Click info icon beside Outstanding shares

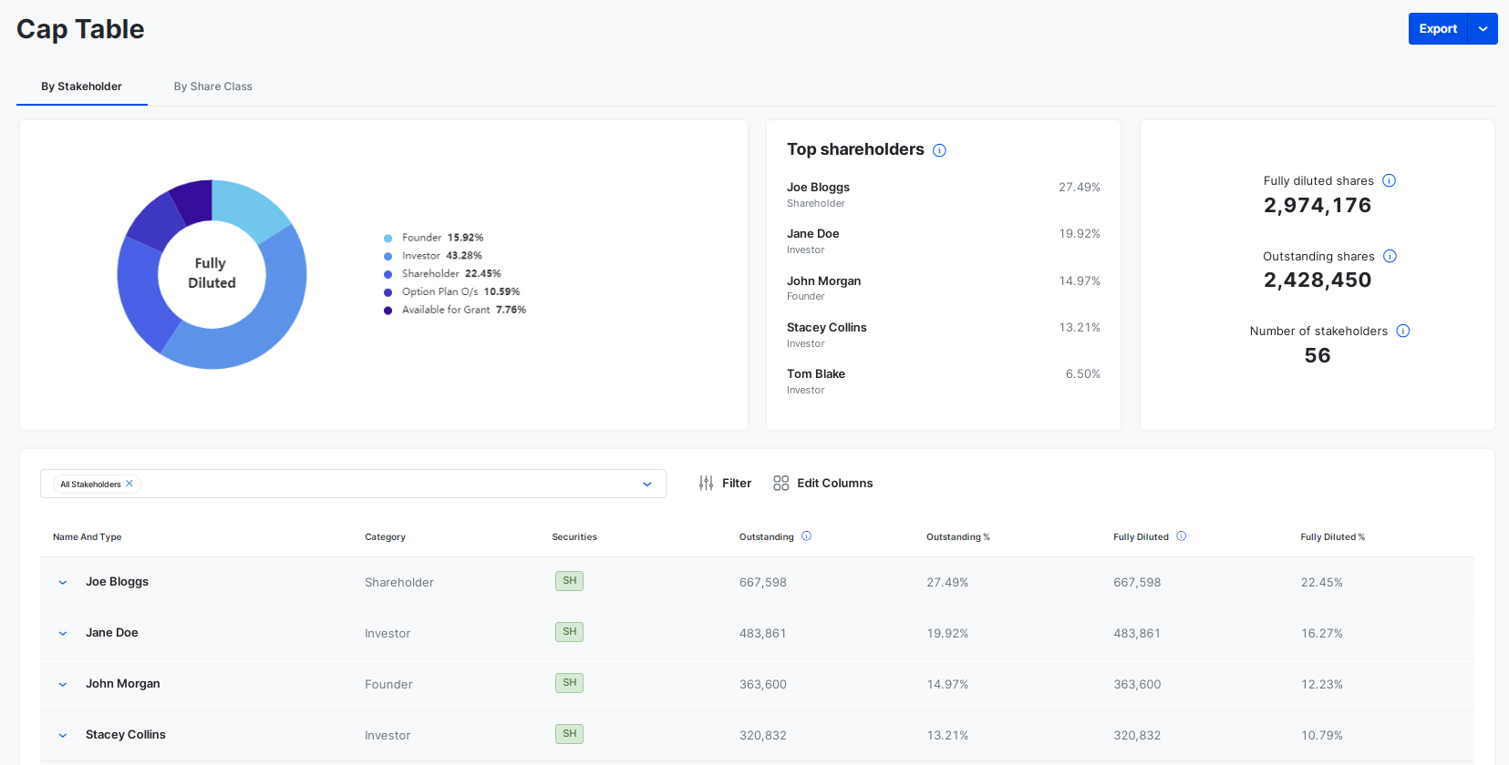point(1390,256)
